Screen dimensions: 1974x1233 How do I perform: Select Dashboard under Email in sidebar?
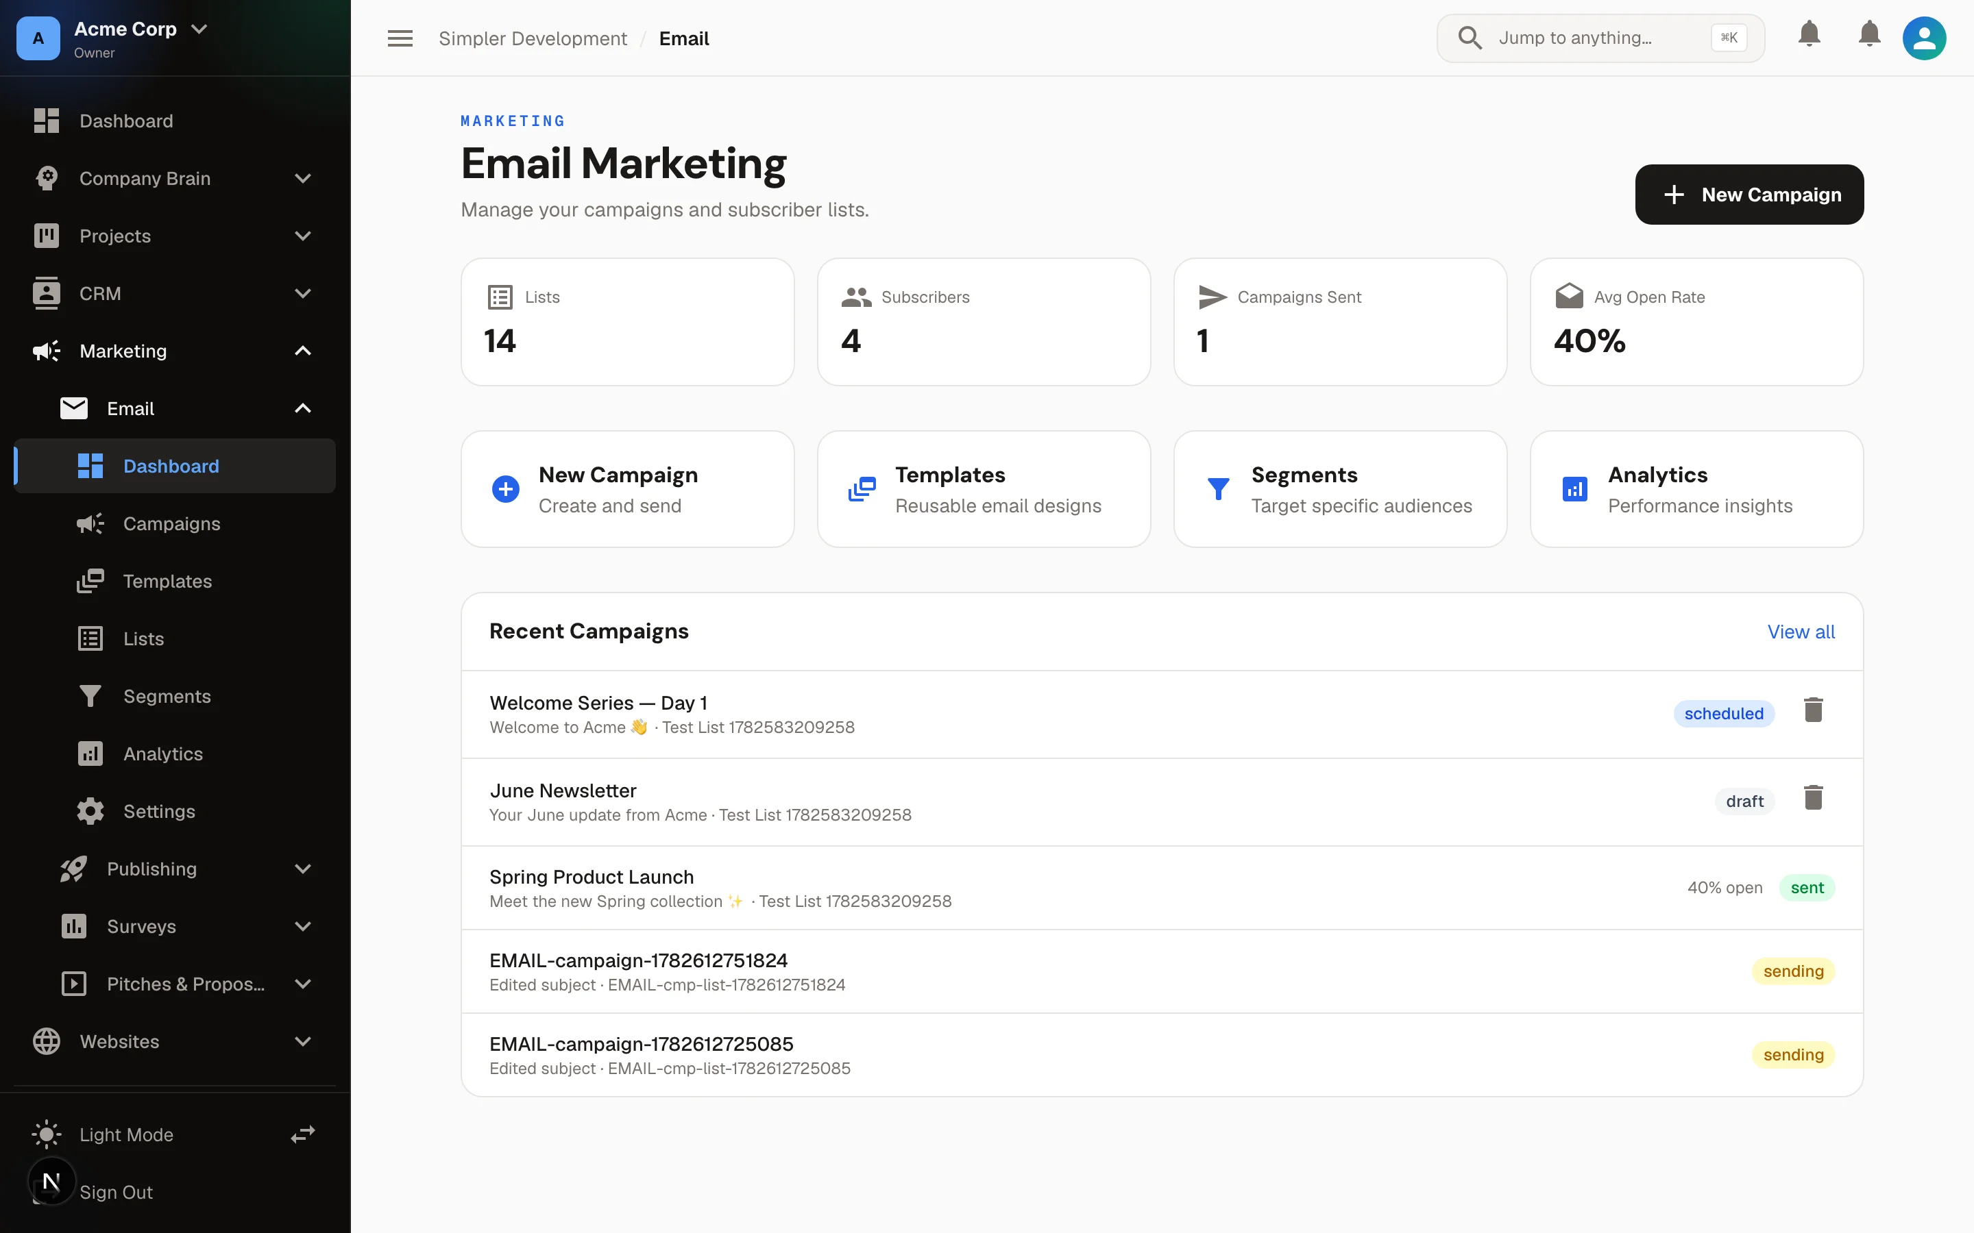[x=175, y=466]
